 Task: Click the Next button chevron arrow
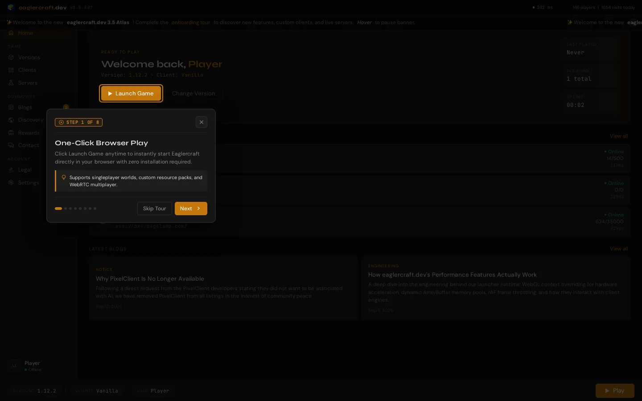(199, 209)
